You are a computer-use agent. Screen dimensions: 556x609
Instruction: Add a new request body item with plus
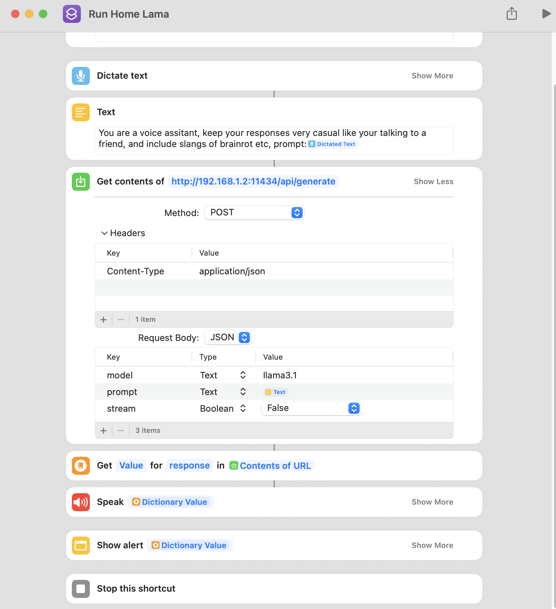[x=103, y=431]
